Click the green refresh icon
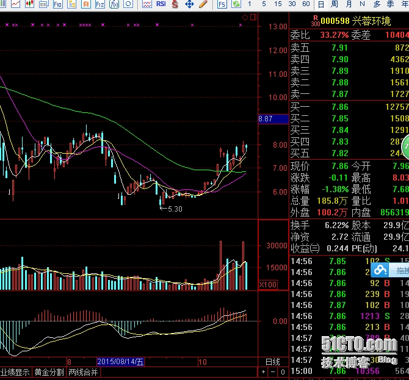409x380 pixels. point(236,4)
